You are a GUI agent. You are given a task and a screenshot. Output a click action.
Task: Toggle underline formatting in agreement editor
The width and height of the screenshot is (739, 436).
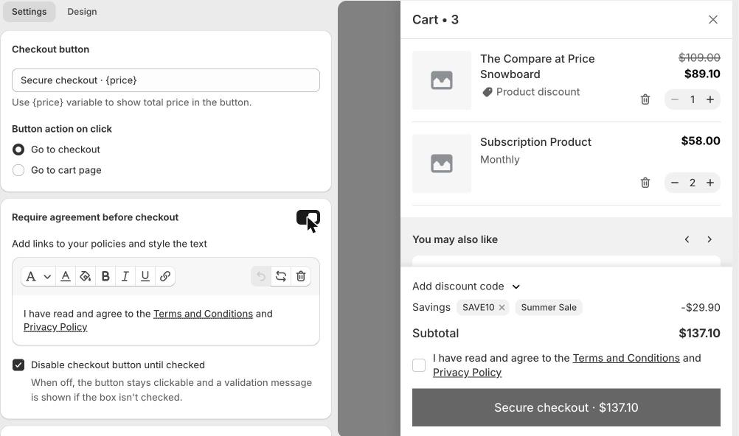tap(145, 276)
